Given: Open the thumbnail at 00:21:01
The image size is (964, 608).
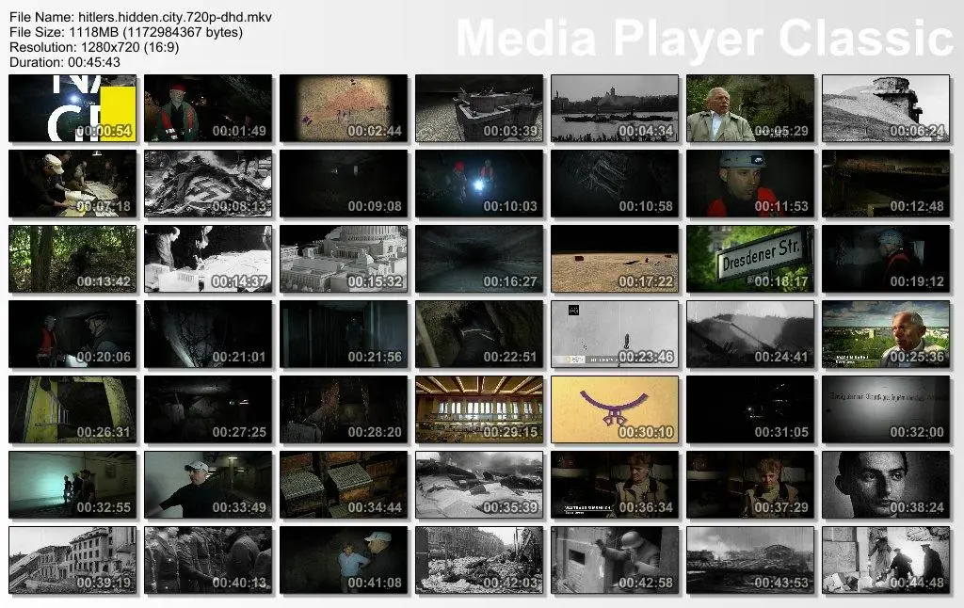Looking at the screenshot, I should 208,334.
